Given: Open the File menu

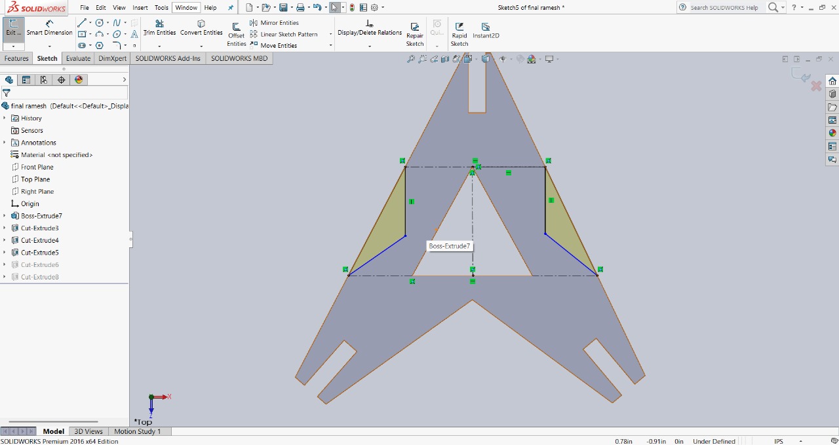Looking at the screenshot, I should coord(85,8).
